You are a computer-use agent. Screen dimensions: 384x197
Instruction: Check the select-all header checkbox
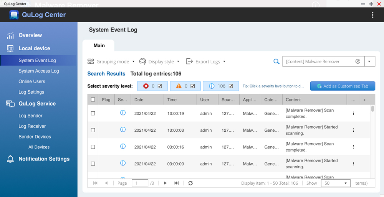(93, 99)
